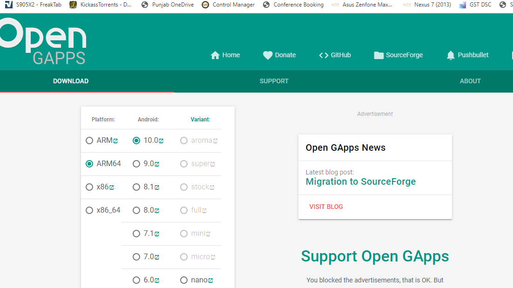
Task: Select the disabled stock variant radio button
Action: pos(184,187)
